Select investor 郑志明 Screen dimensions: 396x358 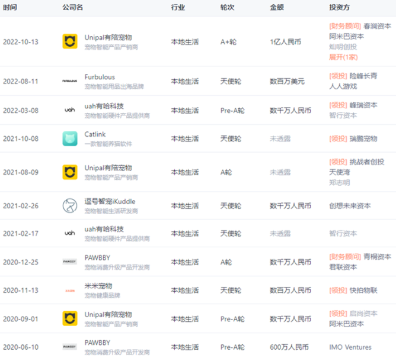(x=340, y=182)
